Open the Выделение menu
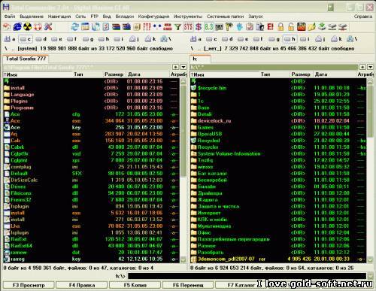376x291 pixels. (x=32, y=17)
